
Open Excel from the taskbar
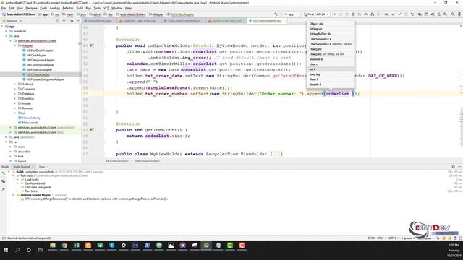click(76, 246)
